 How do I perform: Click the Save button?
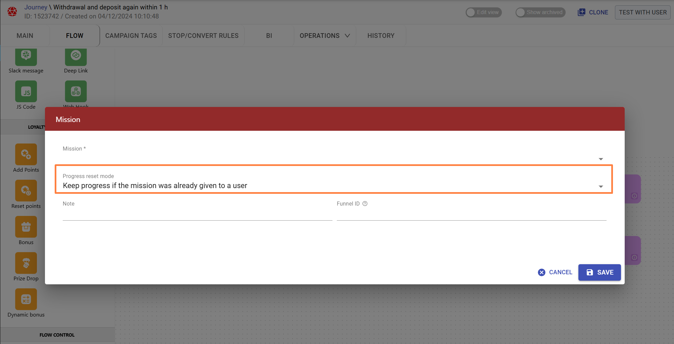coord(599,272)
